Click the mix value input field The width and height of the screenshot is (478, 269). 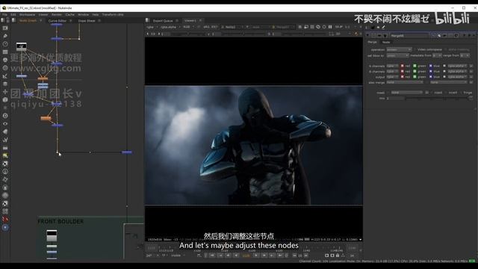click(x=395, y=98)
